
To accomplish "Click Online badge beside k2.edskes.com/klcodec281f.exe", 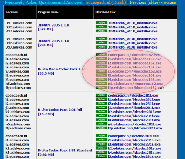I will pos(101,112).
